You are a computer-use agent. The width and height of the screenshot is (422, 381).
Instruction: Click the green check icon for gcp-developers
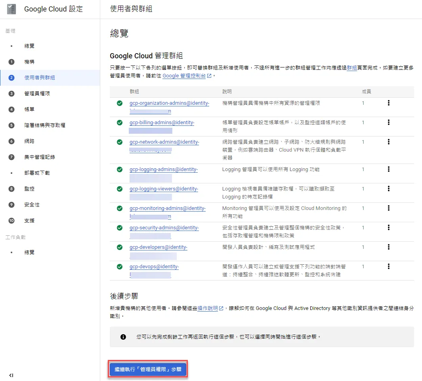tap(120, 247)
